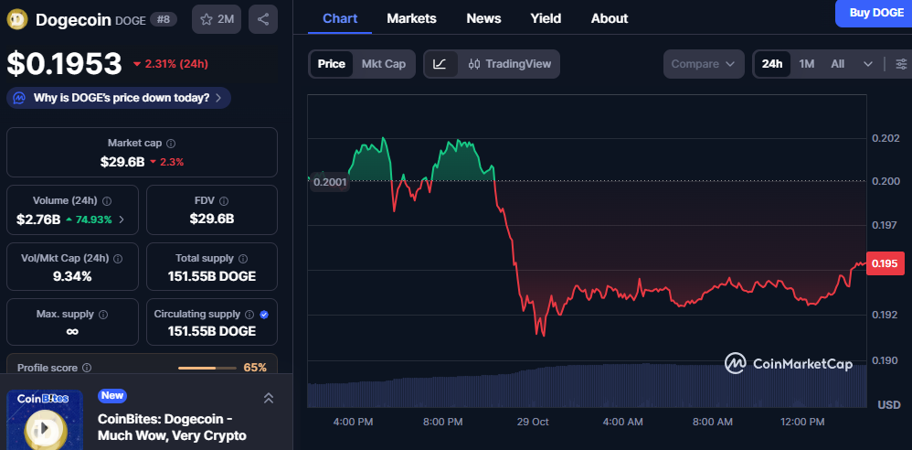Switch to TradingView candlestick chart

pyautogui.click(x=510, y=64)
